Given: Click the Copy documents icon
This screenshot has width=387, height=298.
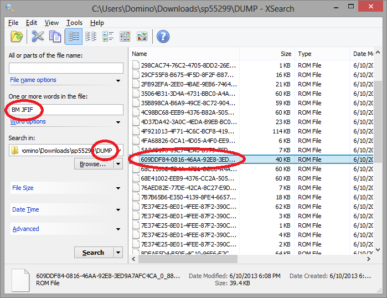Looking at the screenshot, I should click(55, 37).
